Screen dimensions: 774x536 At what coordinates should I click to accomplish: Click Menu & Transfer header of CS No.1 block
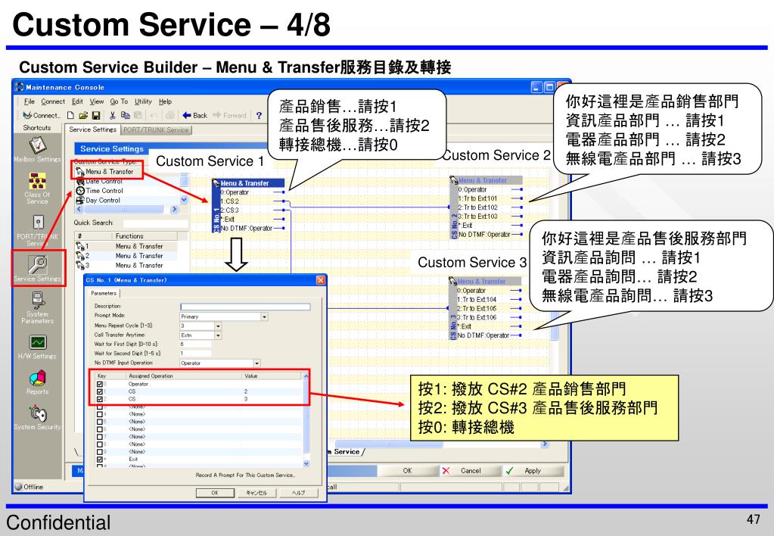click(x=248, y=183)
